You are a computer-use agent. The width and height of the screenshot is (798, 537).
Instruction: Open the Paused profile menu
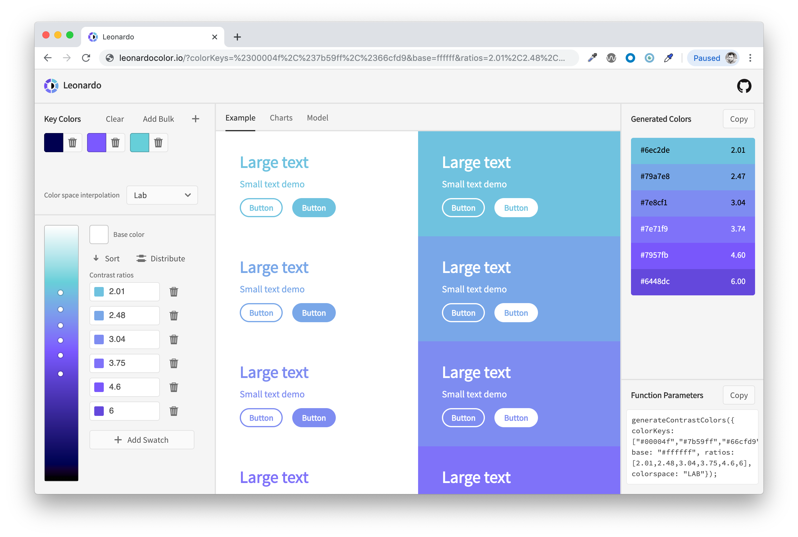[x=713, y=58]
